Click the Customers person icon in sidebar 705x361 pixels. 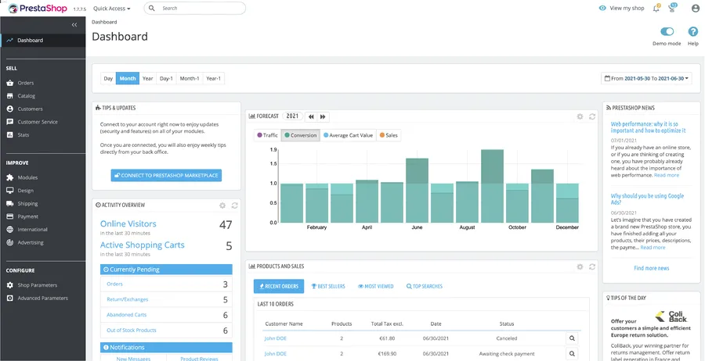pos(10,109)
